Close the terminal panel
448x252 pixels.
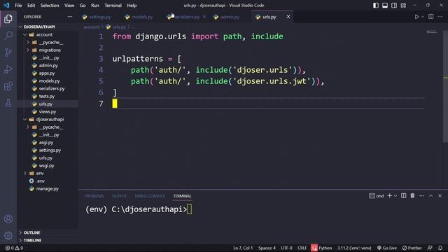coord(440,196)
